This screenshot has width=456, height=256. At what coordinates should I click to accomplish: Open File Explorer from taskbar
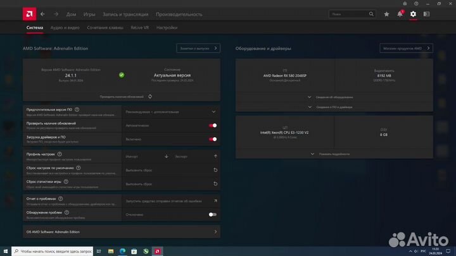[x=111, y=251]
